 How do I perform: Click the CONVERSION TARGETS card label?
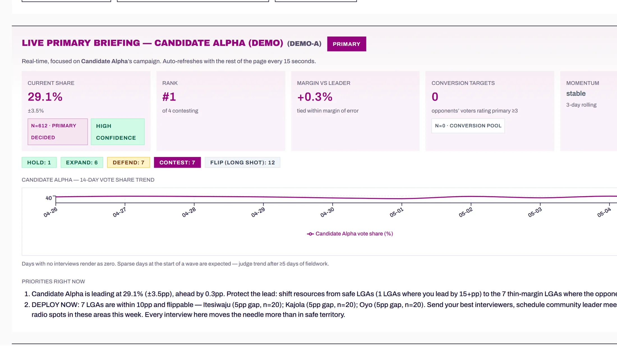463,83
